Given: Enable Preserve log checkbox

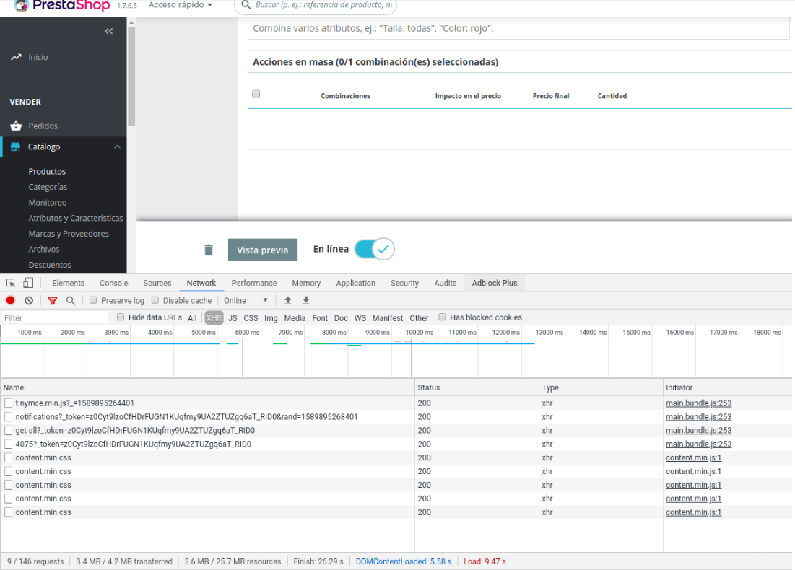Looking at the screenshot, I should click(x=93, y=300).
